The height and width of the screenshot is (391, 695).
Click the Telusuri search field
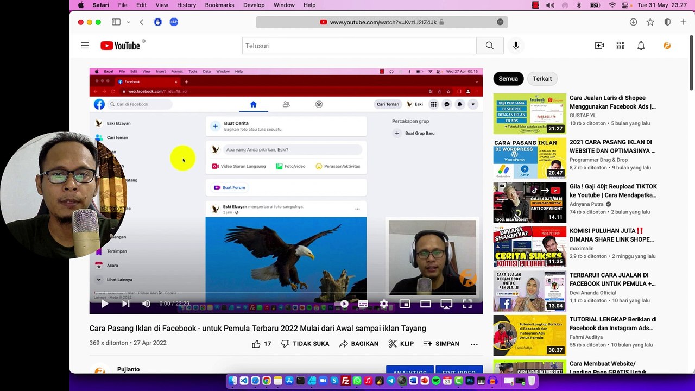click(359, 46)
